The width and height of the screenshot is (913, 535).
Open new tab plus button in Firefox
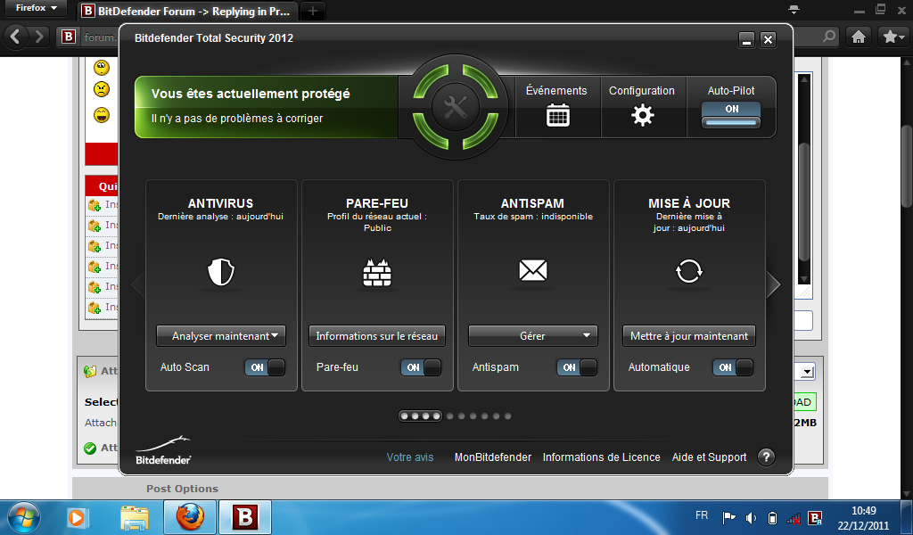click(x=313, y=11)
